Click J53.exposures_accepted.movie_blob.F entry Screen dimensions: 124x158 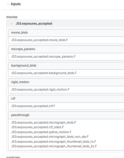coord(39,40)
